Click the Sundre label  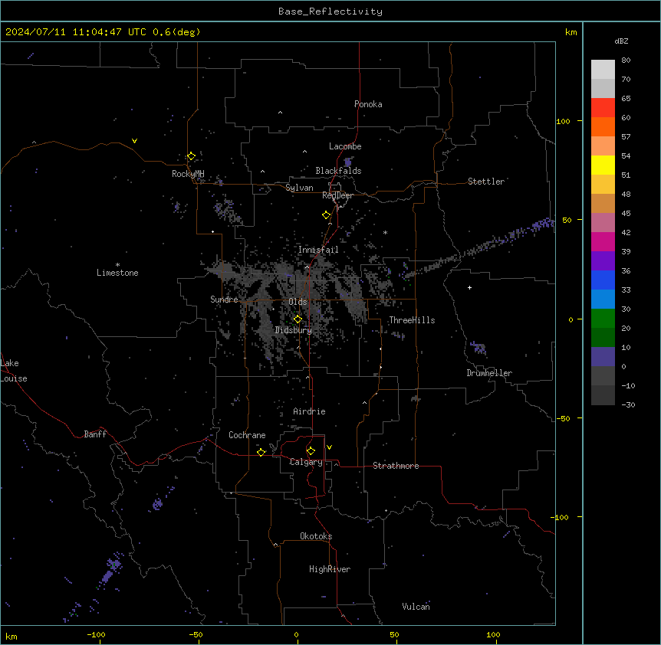coord(224,300)
